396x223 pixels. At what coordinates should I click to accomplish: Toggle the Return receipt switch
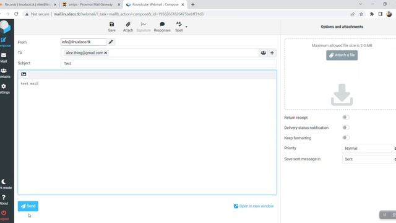click(346, 117)
